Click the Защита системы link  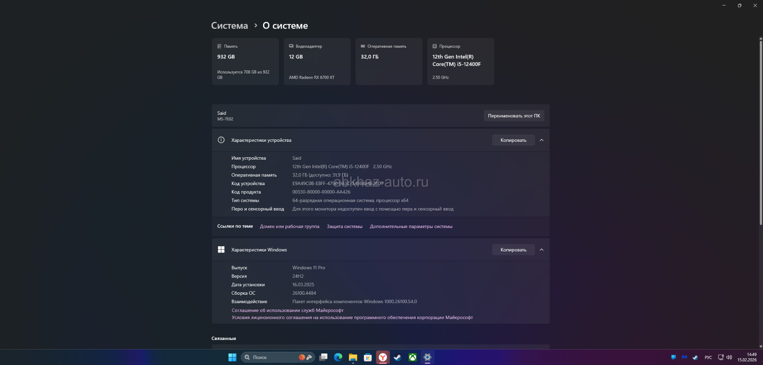point(345,226)
